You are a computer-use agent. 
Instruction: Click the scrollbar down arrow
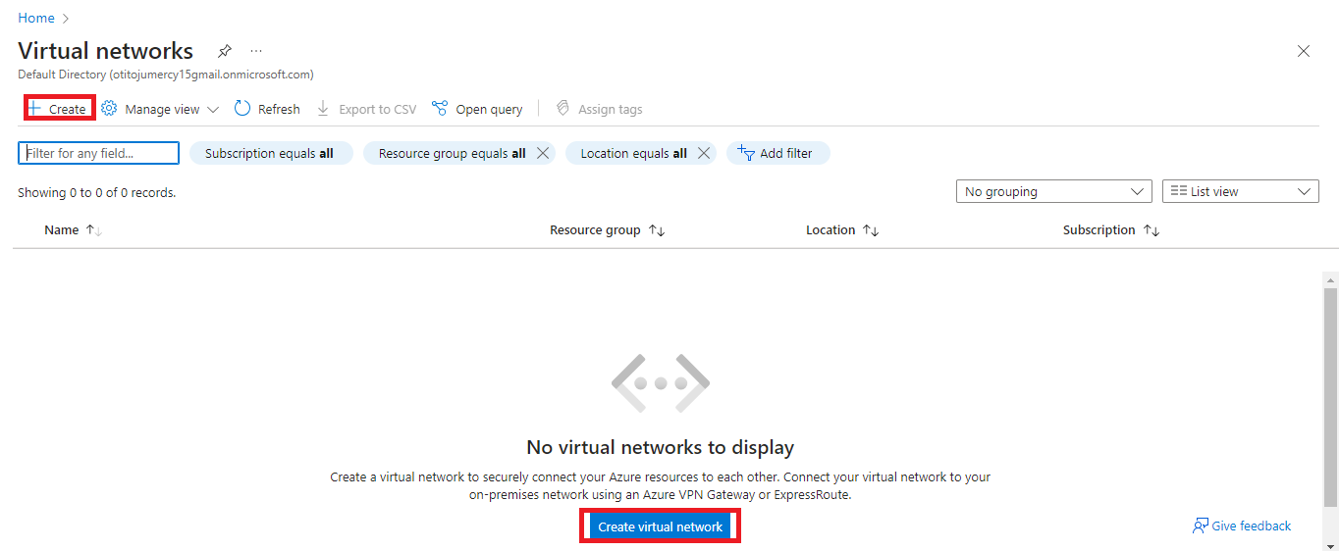point(1330,545)
